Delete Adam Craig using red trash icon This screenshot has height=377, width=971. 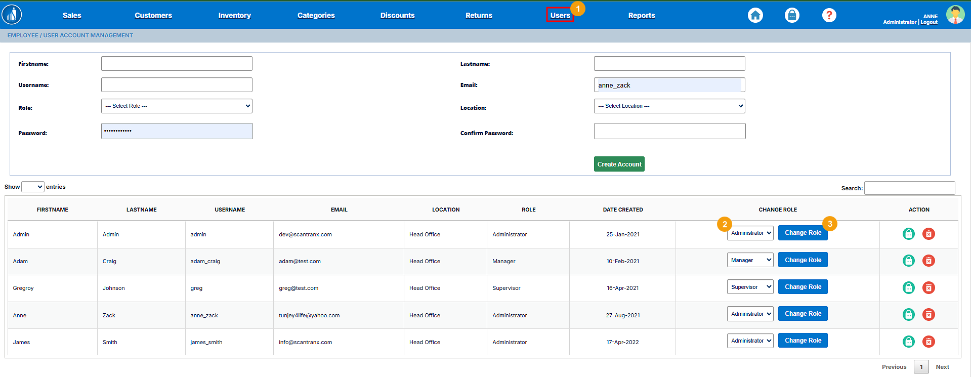(928, 261)
